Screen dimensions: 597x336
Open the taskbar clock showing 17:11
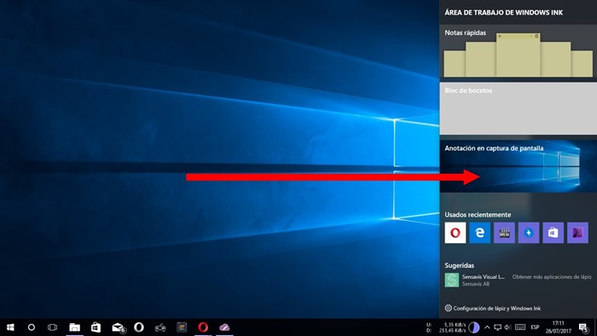click(558, 327)
